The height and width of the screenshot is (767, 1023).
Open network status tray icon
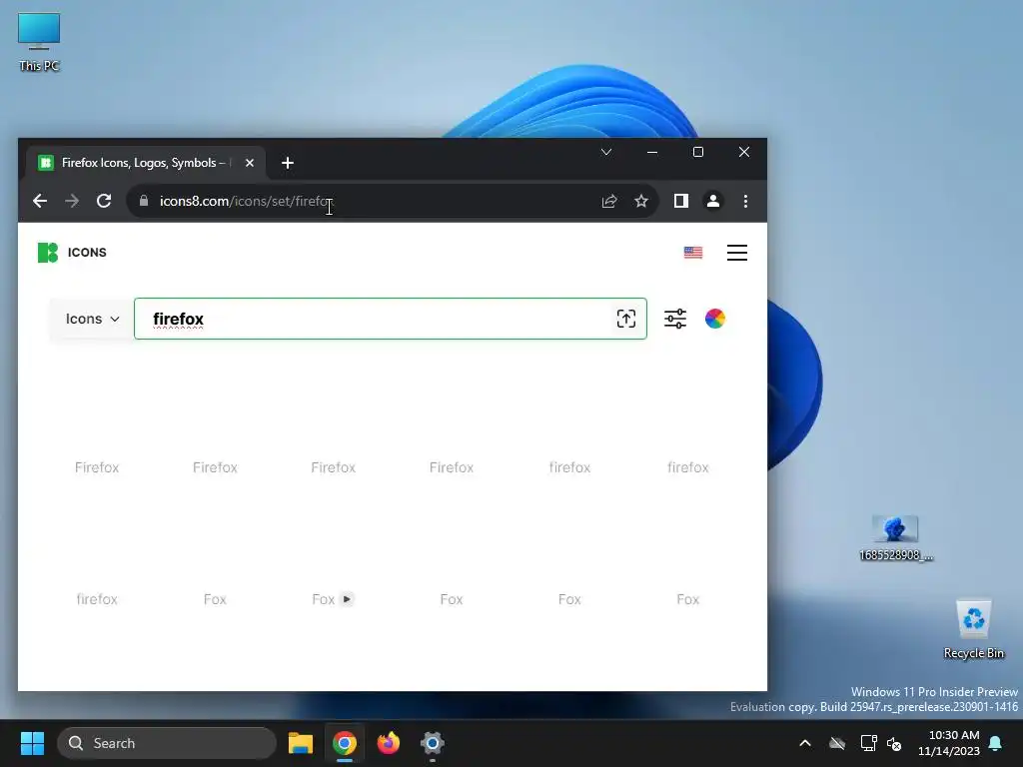(x=868, y=743)
